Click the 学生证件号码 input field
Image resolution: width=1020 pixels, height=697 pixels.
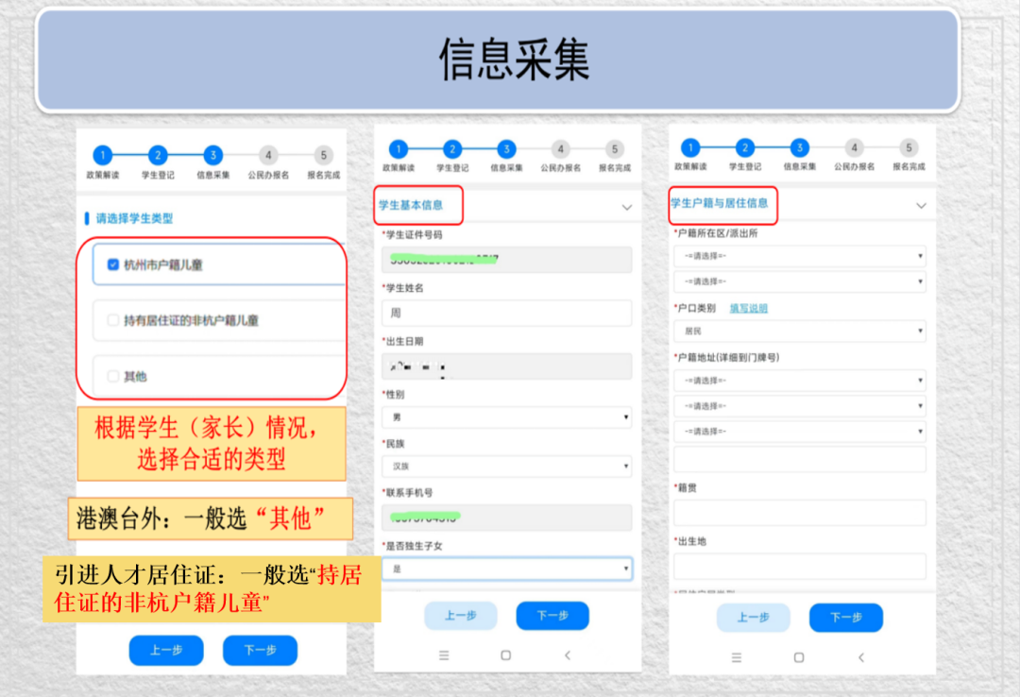tap(507, 259)
